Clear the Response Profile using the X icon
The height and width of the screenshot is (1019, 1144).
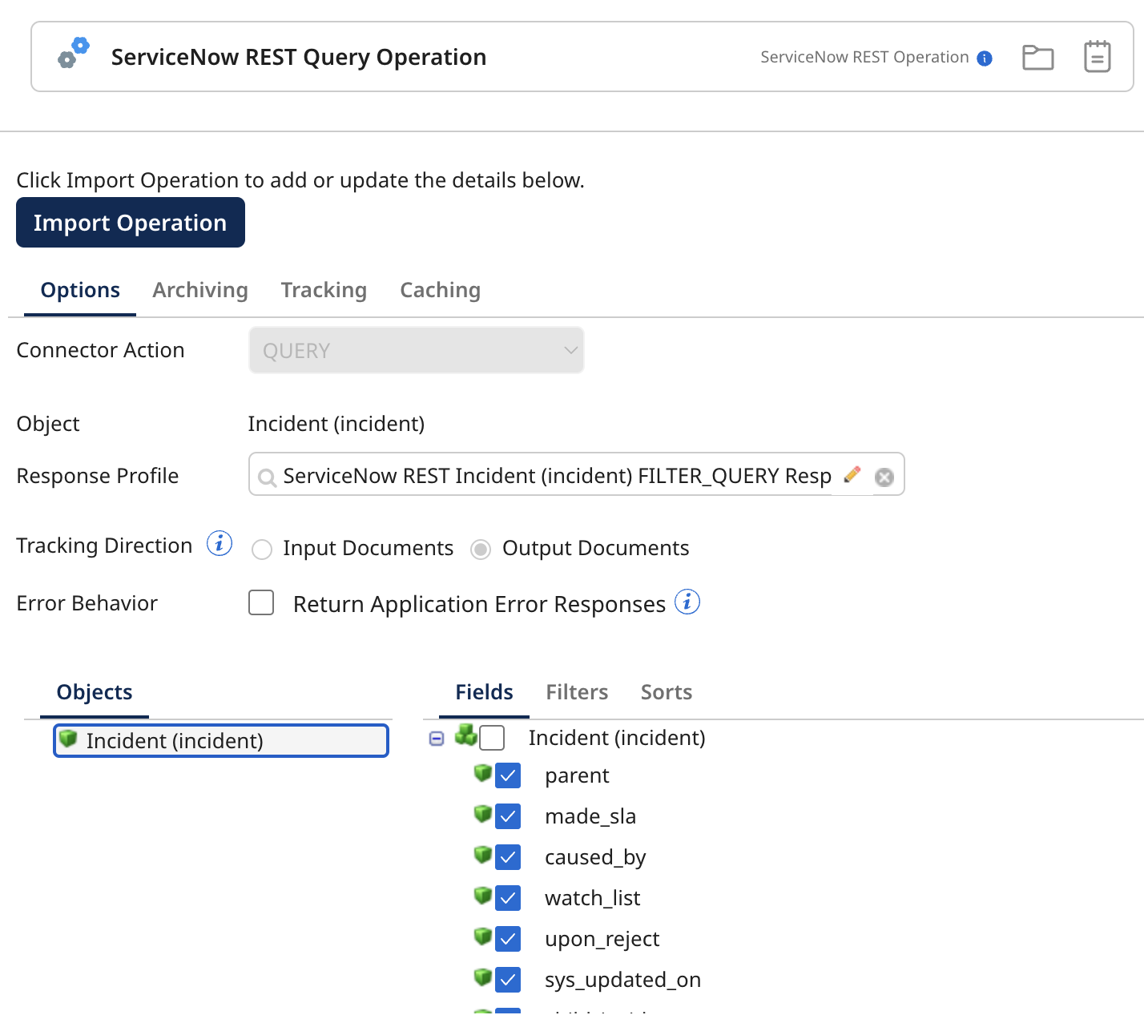884,477
